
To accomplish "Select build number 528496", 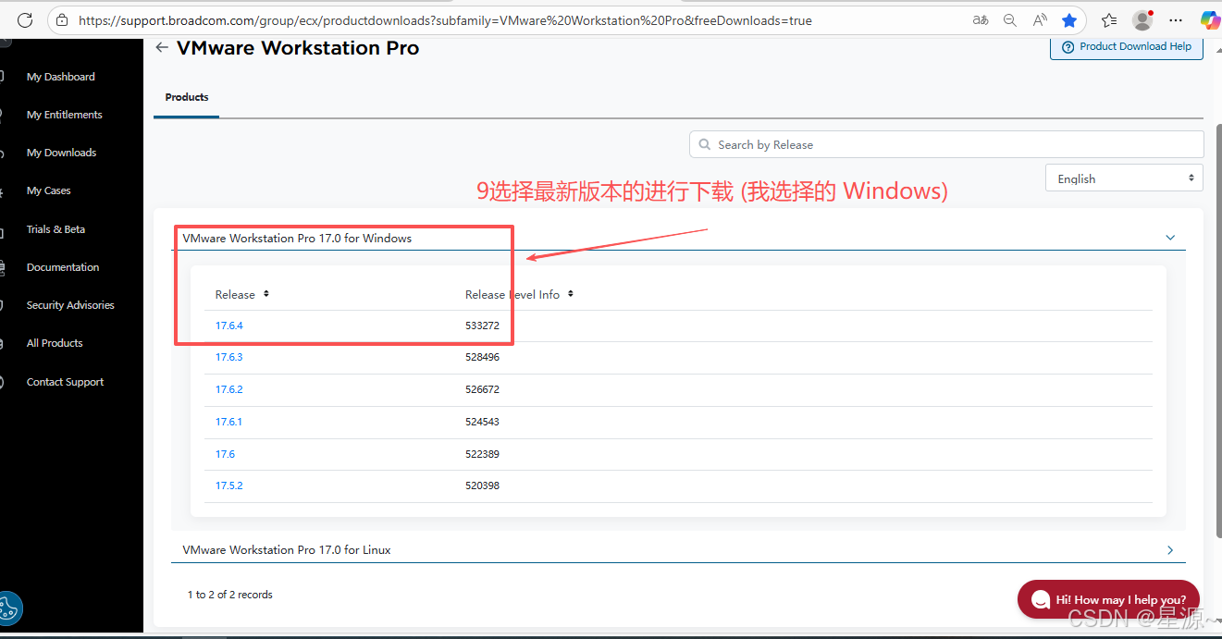I will [482, 357].
